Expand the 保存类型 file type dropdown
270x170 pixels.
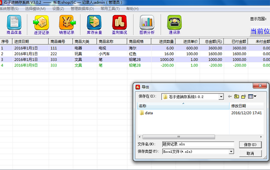(231, 152)
